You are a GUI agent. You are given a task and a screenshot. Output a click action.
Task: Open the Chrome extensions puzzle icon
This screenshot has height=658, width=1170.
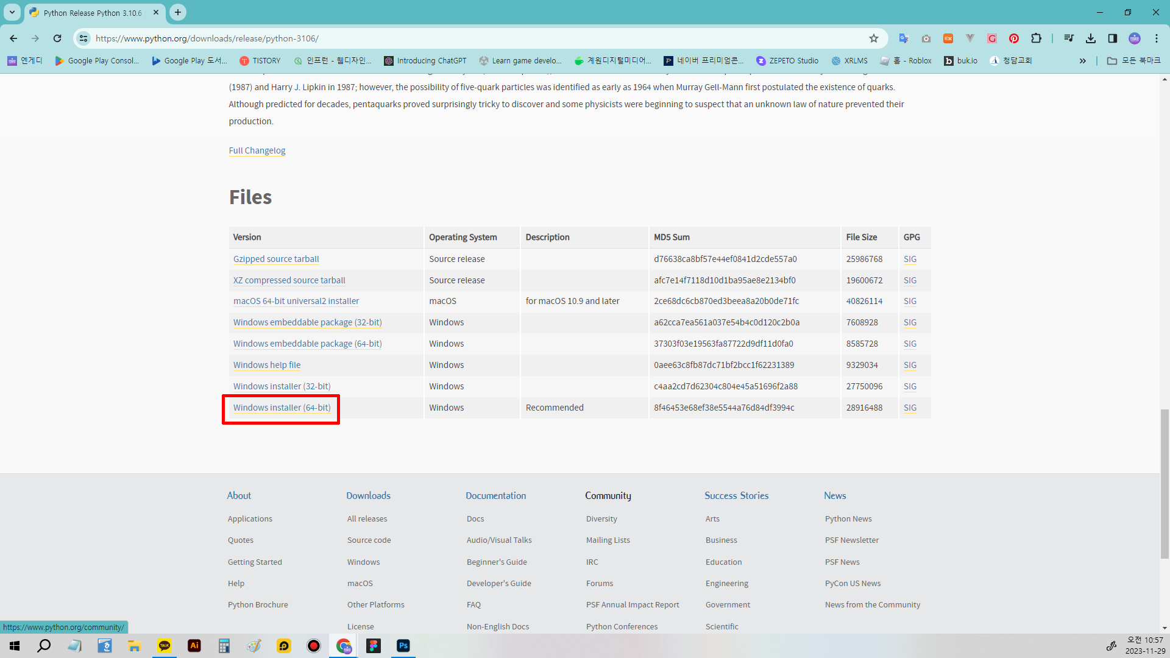[x=1036, y=38]
